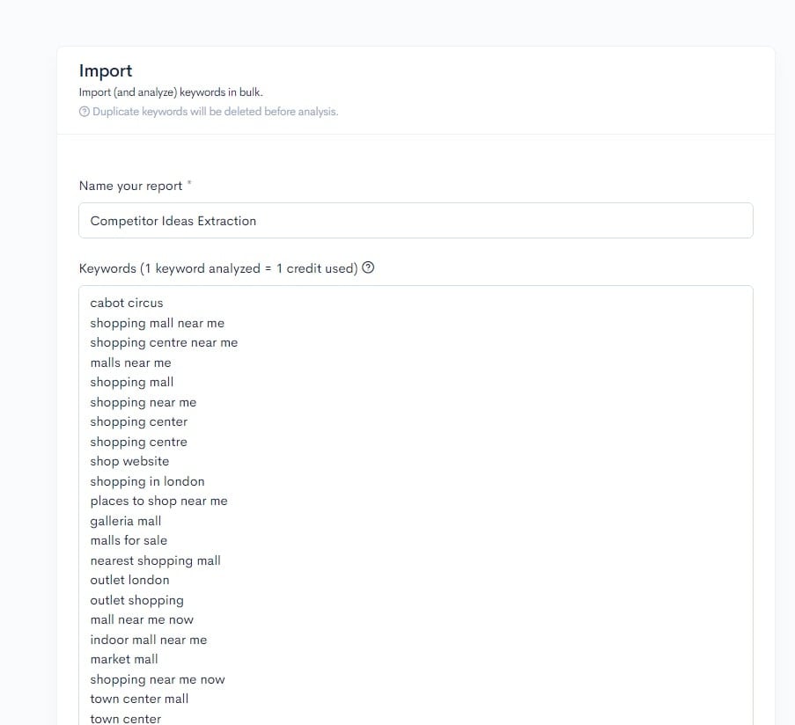Click on the 'market mall' keyword
Image resolution: width=795 pixels, height=725 pixels.
[x=124, y=659]
